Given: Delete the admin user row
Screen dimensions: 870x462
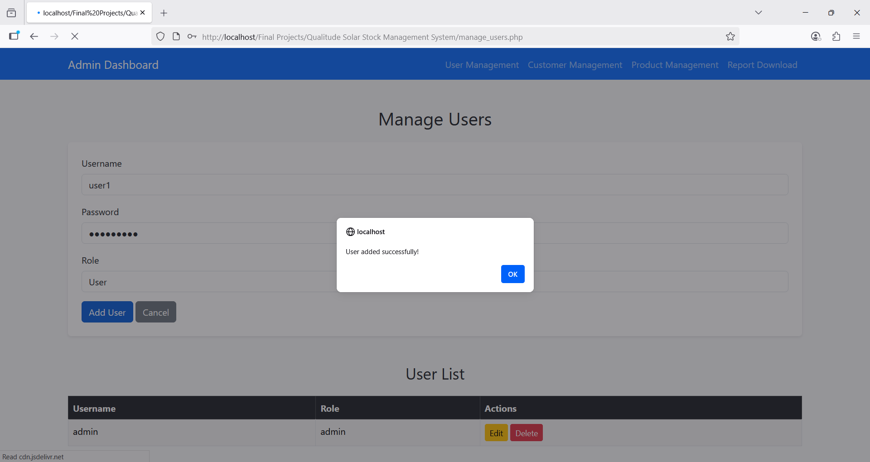Looking at the screenshot, I should (x=526, y=433).
